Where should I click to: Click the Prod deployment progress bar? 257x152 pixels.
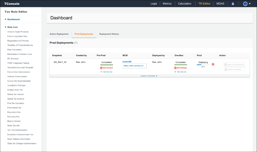(203, 65)
